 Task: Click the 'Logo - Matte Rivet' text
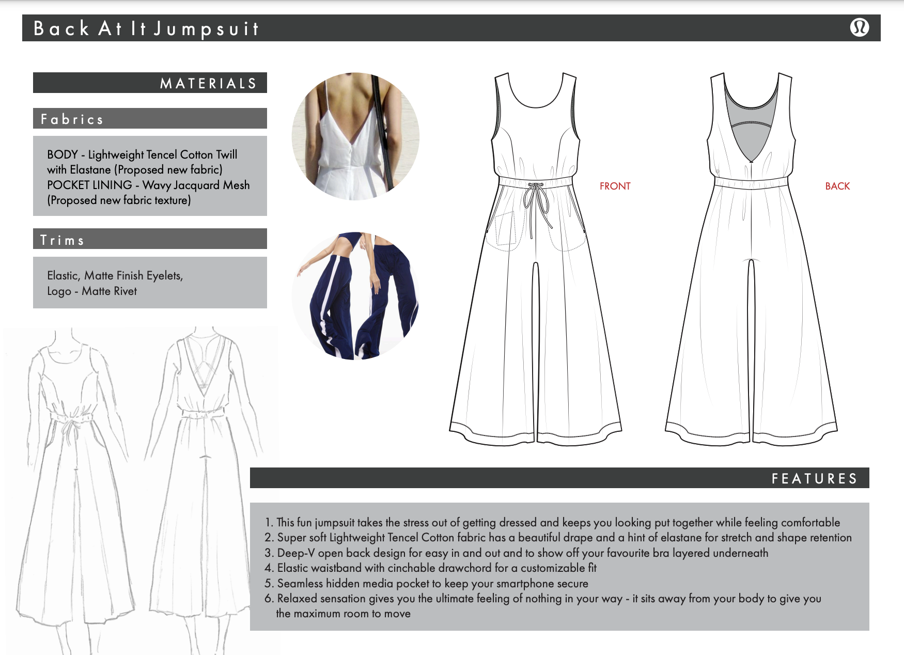tap(92, 291)
